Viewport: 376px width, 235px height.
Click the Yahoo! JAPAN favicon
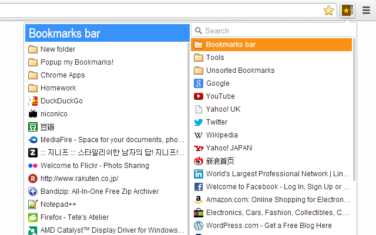[x=199, y=148]
